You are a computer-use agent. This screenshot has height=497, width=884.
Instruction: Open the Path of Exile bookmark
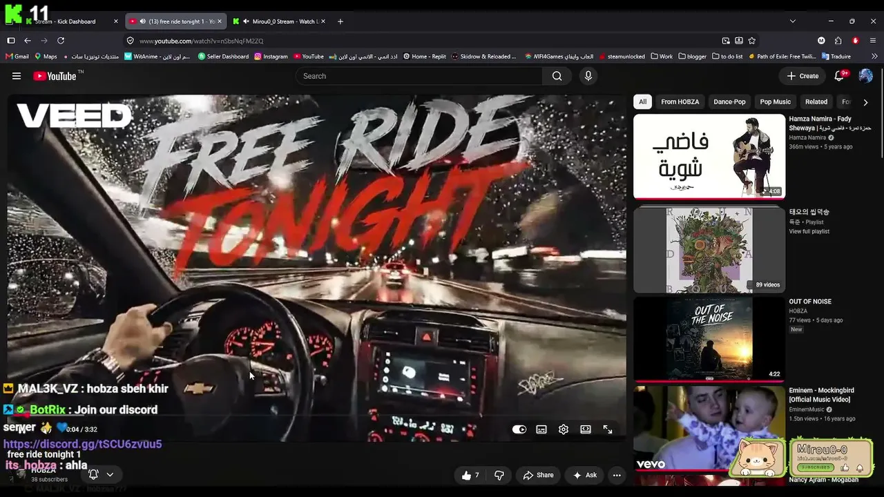point(782,57)
